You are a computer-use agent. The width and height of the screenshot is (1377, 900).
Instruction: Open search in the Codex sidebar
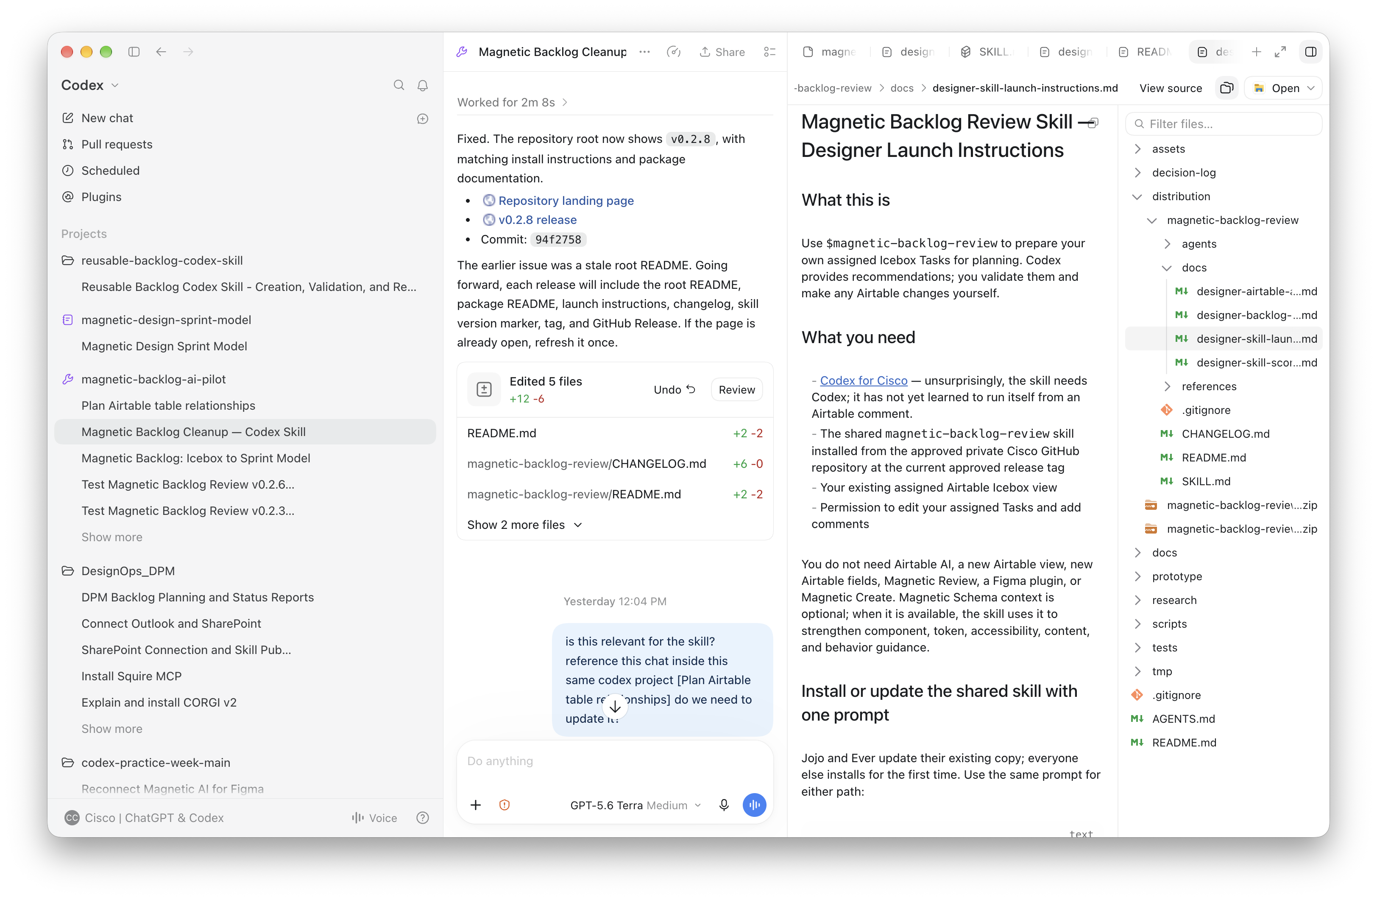399,85
